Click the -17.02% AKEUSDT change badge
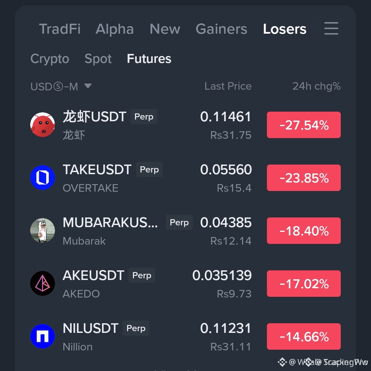Image resolution: width=371 pixels, height=371 pixels. 304,283
